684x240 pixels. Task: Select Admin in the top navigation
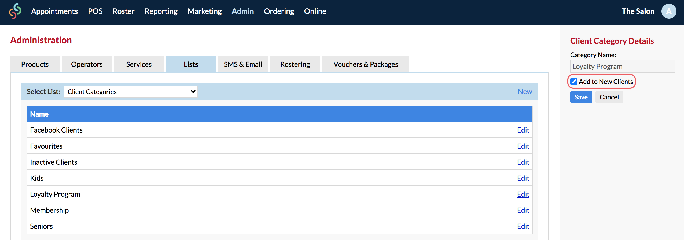(x=243, y=11)
